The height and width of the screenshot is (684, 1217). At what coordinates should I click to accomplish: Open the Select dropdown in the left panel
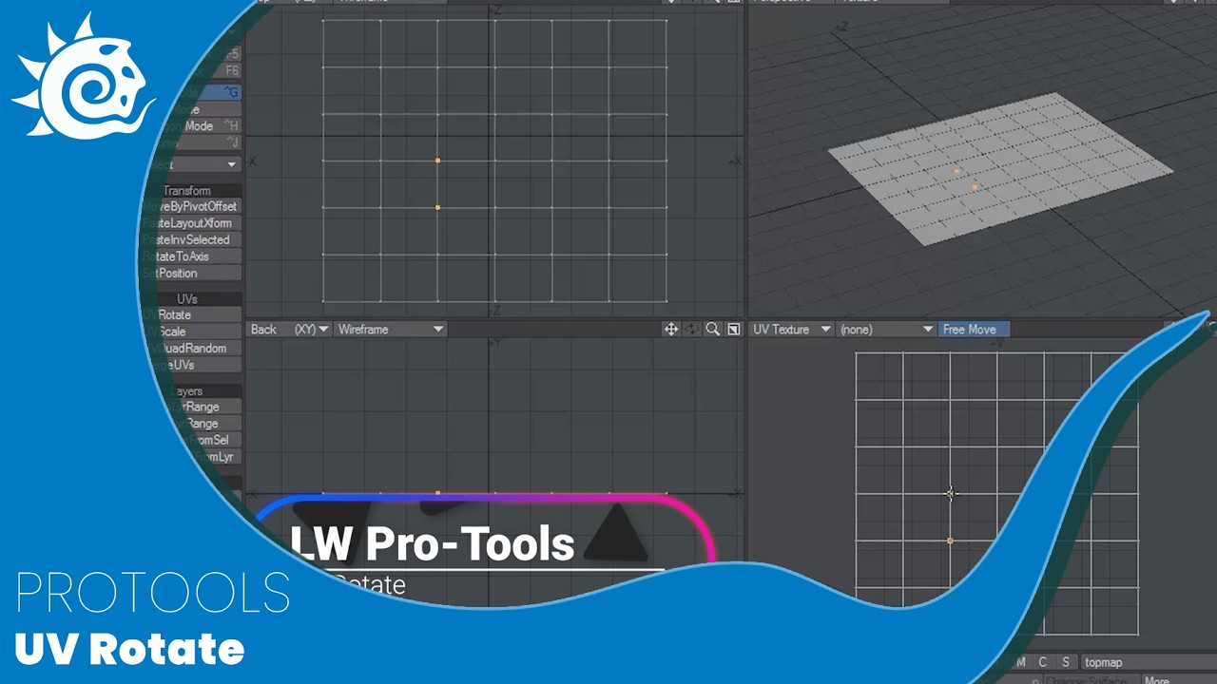tap(195, 165)
